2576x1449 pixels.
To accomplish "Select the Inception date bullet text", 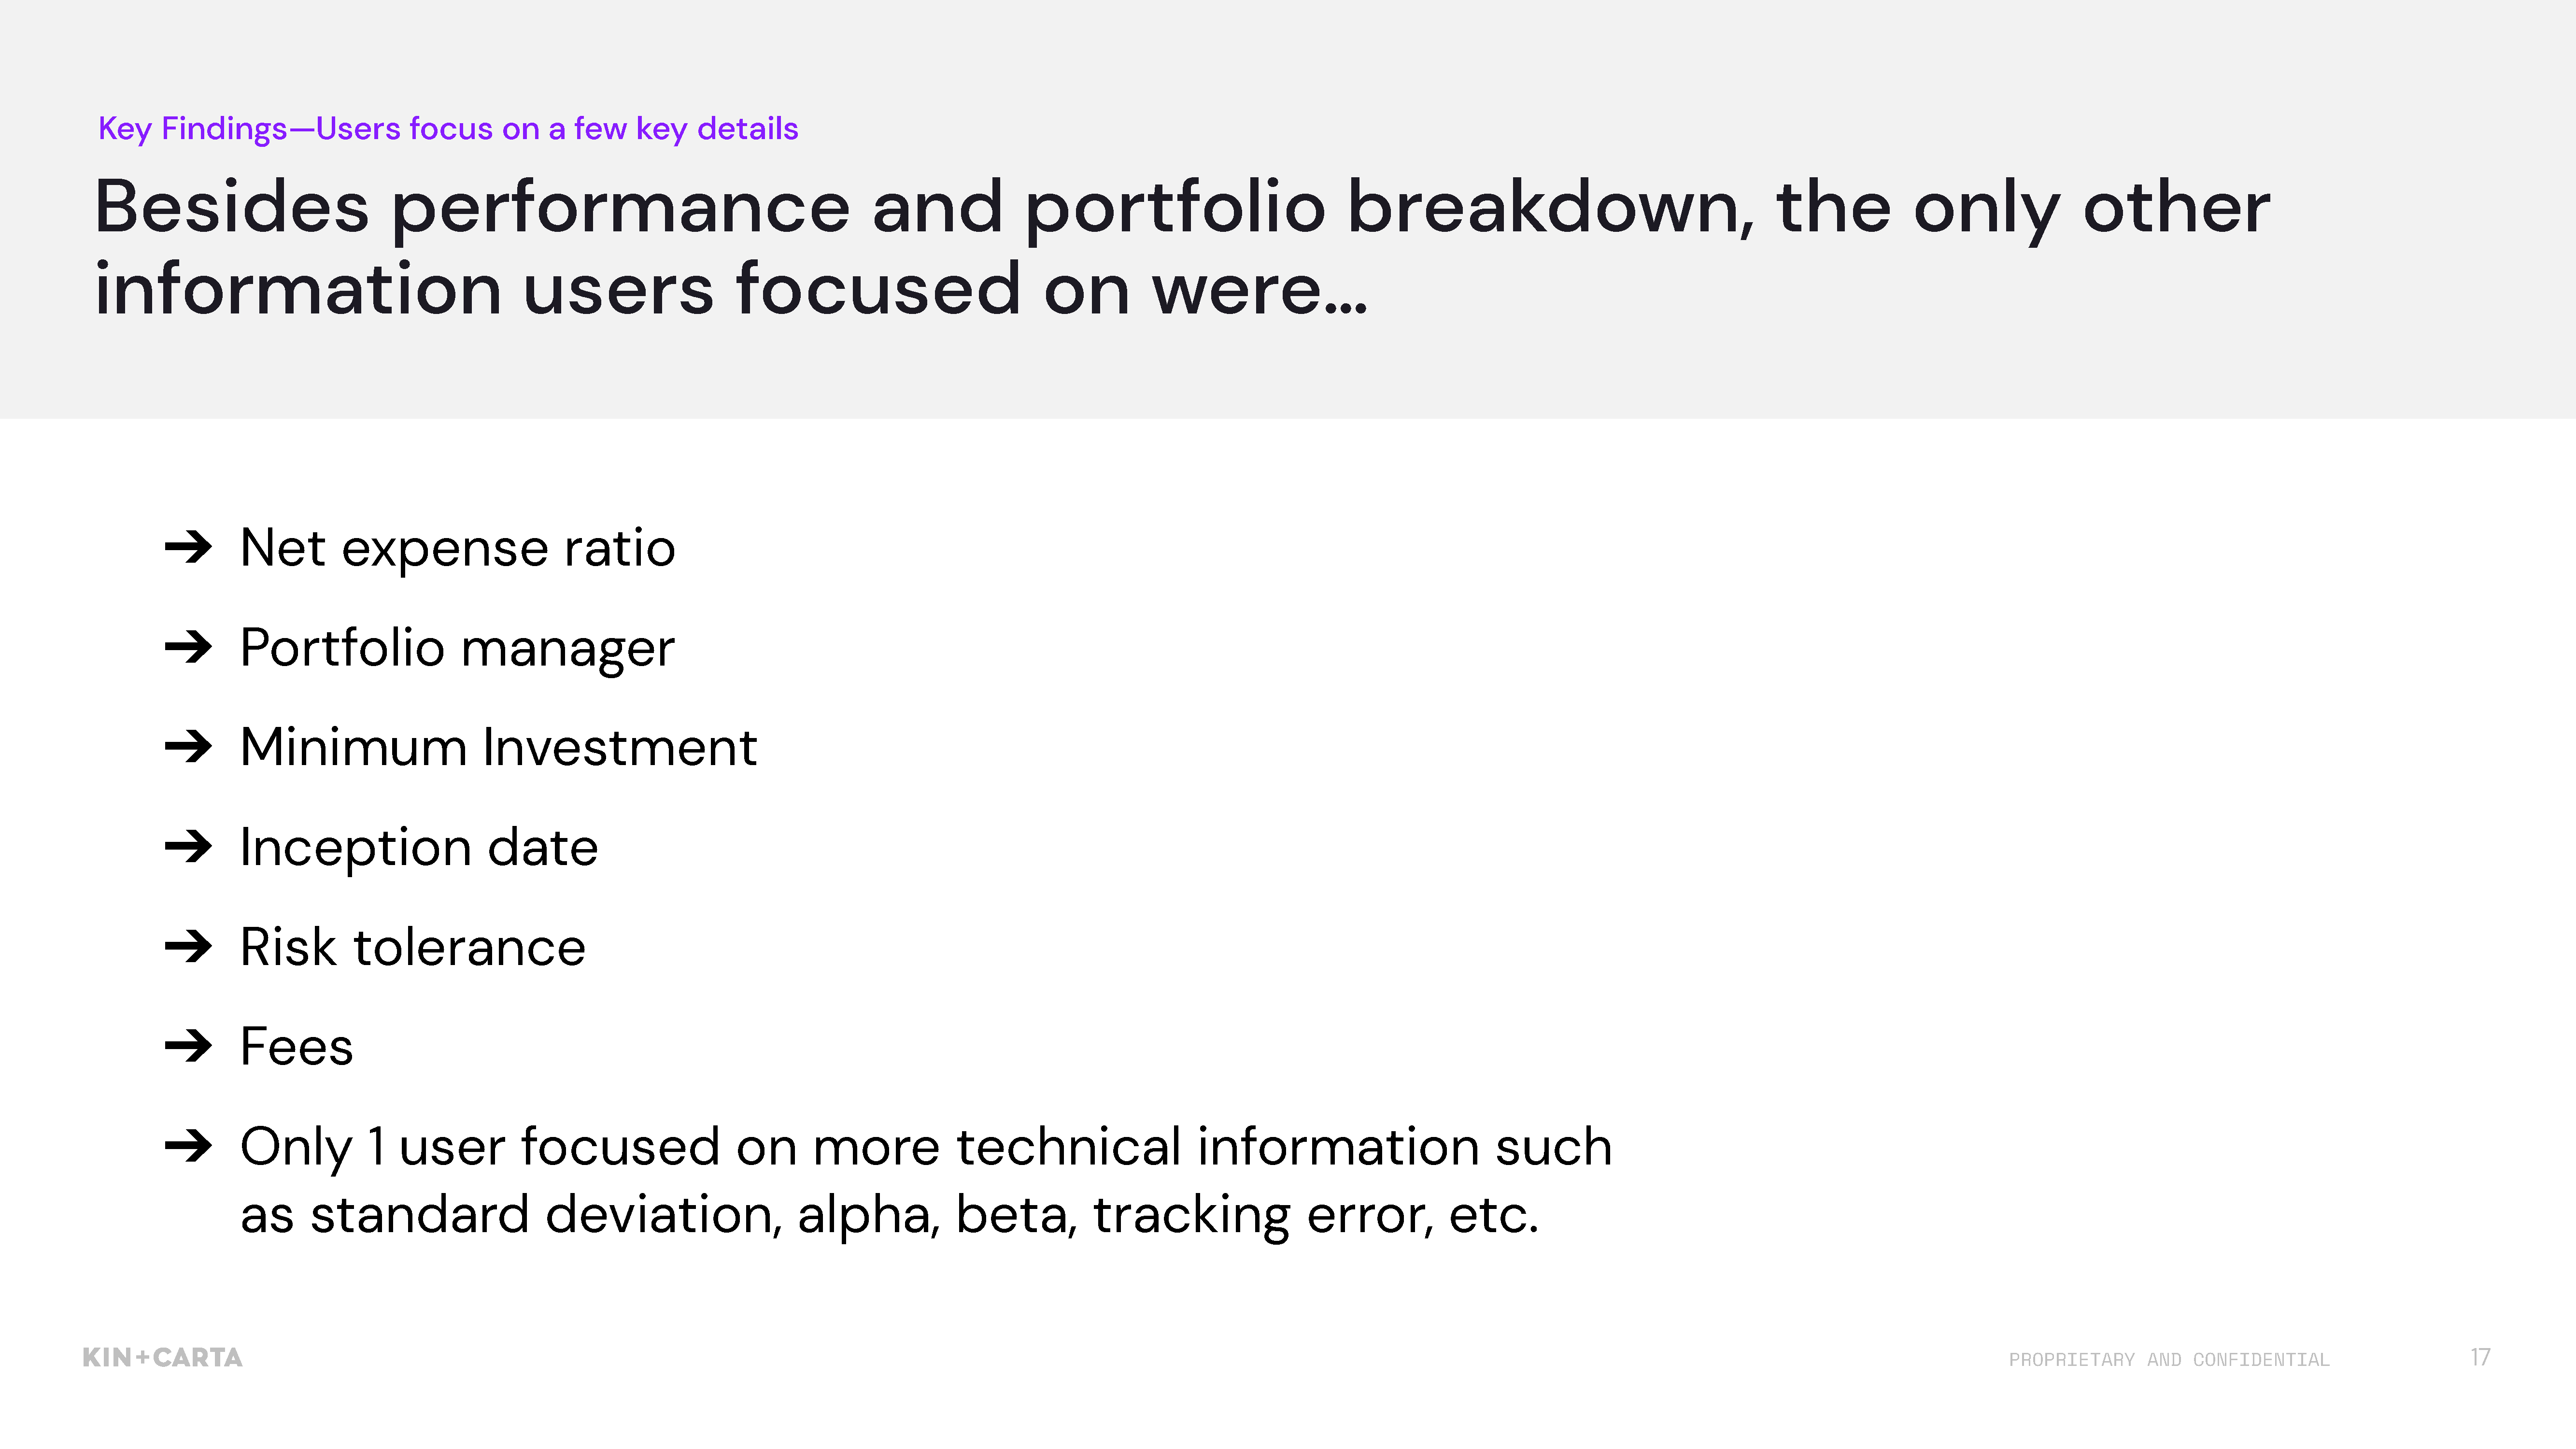I will click(x=419, y=848).
